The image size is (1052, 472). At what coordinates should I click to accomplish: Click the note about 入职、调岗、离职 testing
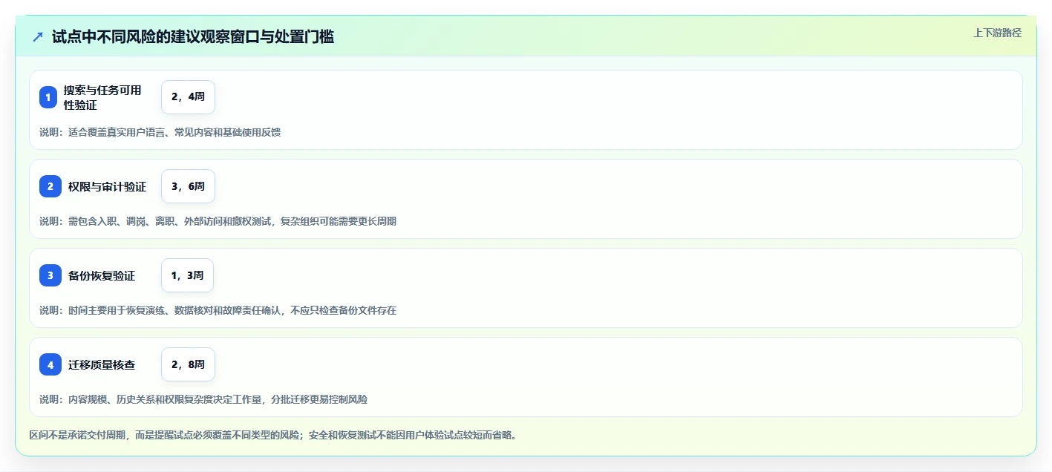tap(218, 221)
